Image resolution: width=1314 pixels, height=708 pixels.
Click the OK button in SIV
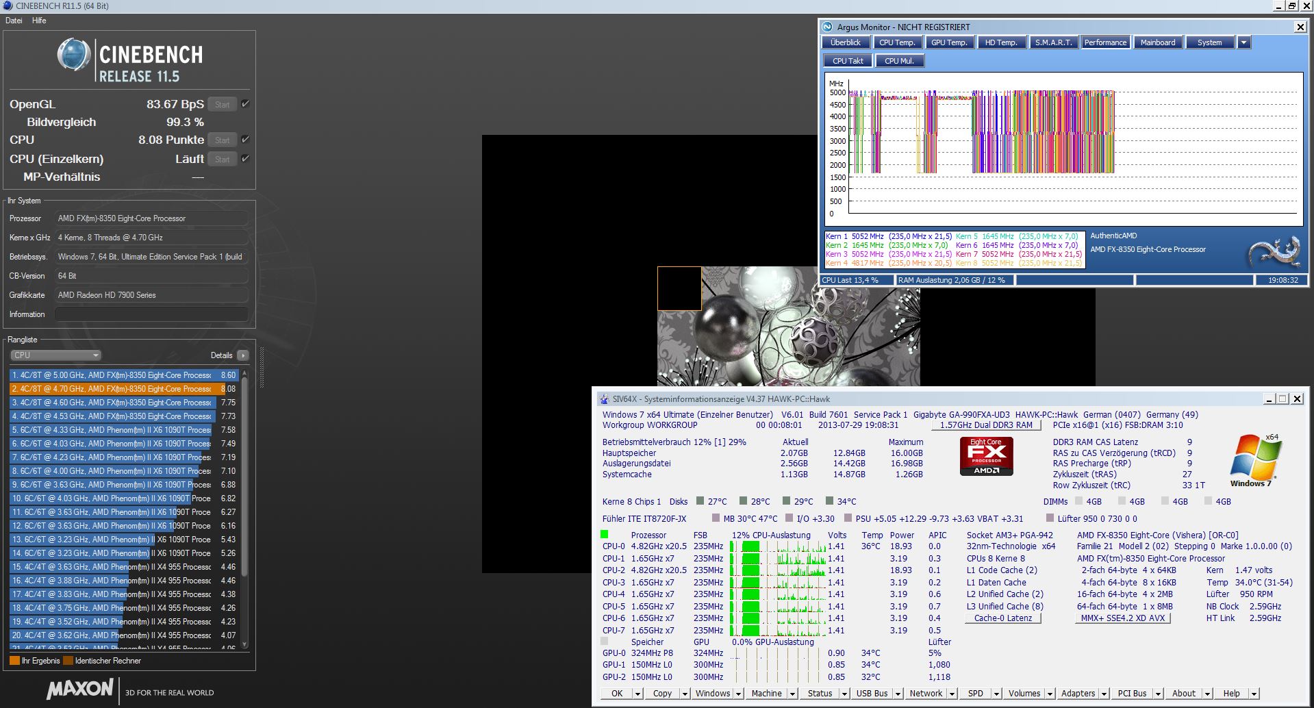pos(617,694)
